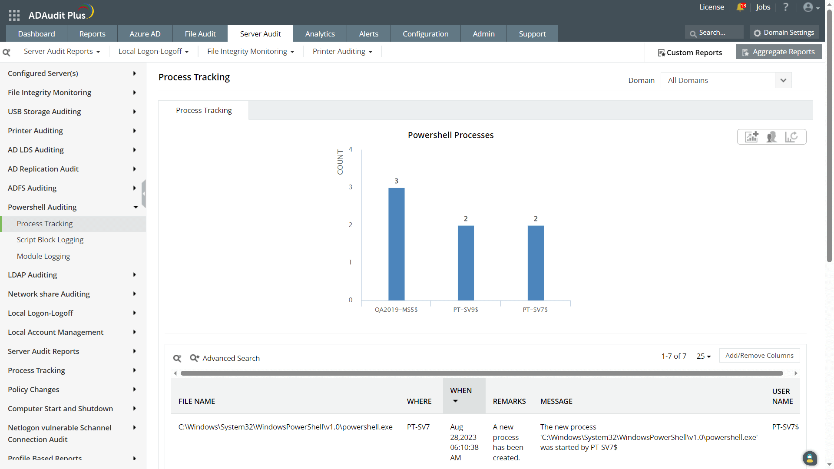Click the app grid launcher icon
Image resolution: width=834 pixels, height=469 pixels.
[14, 15]
